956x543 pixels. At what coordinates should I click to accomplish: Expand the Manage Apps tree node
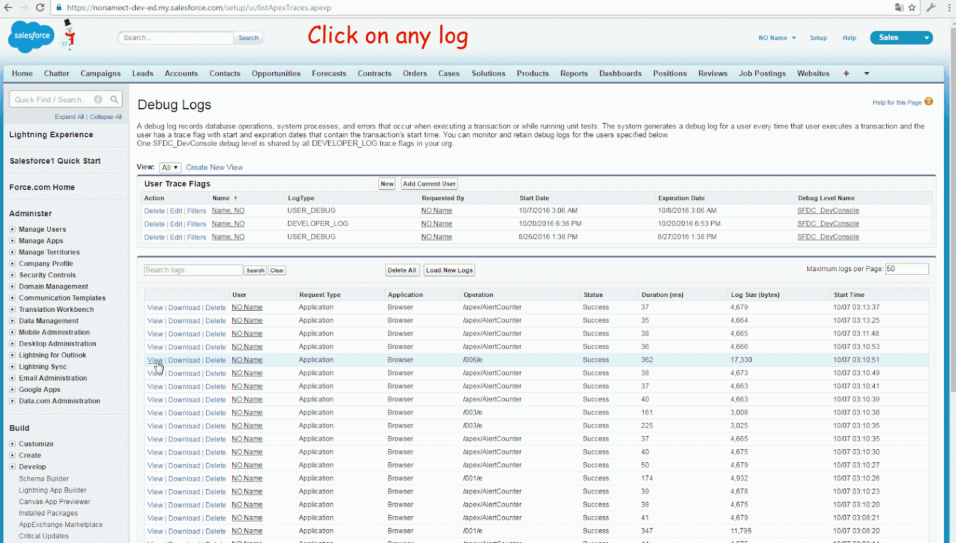point(12,241)
